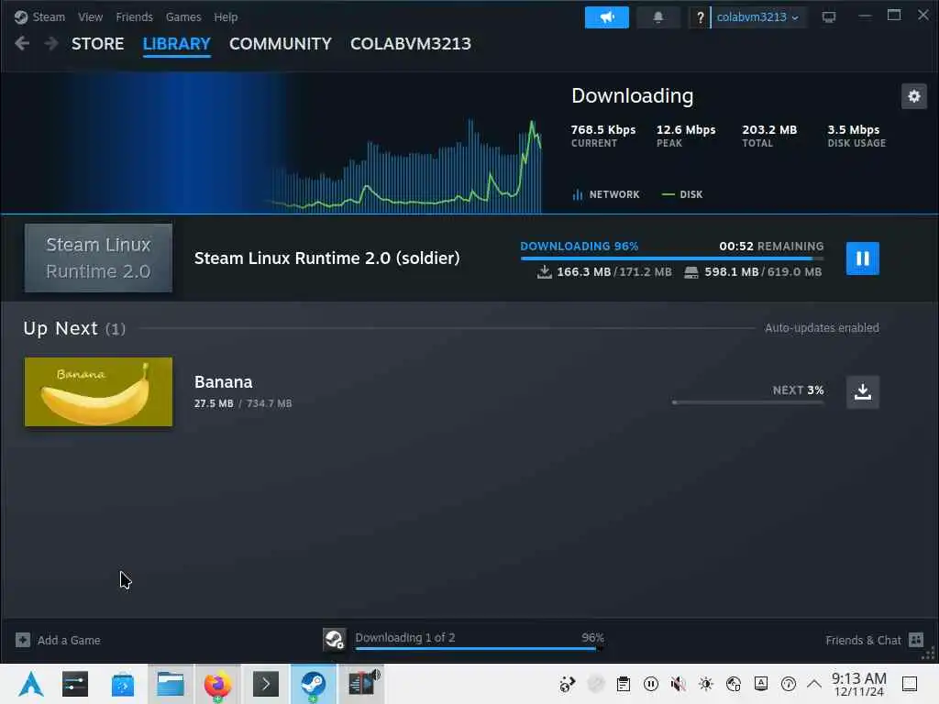Click the 3.5 Mbps DISK USAGE stat
This screenshot has width=939, height=704.
856,136
